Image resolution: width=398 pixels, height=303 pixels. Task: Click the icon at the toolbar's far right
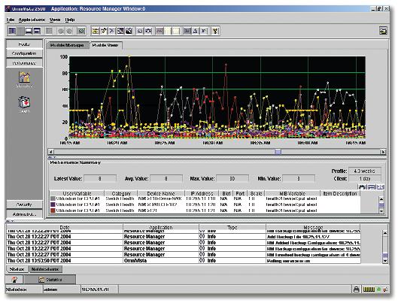[x=383, y=31]
